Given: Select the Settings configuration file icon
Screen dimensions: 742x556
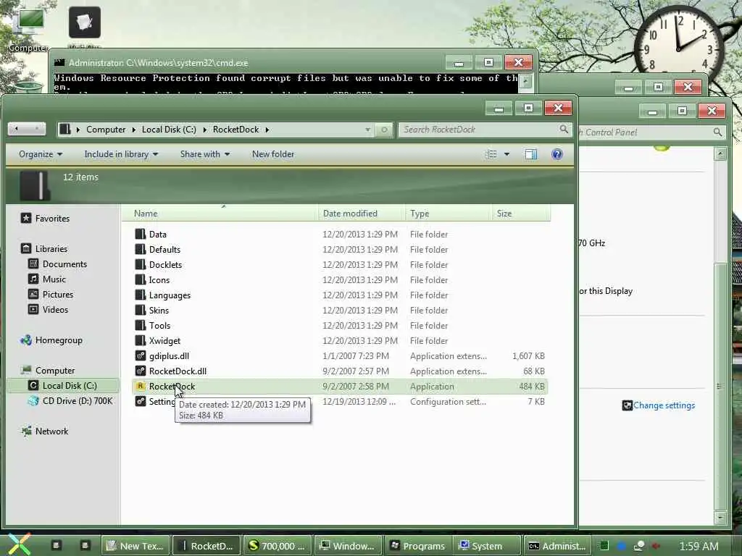Looking at the screenshot, I should pos(140,401).
